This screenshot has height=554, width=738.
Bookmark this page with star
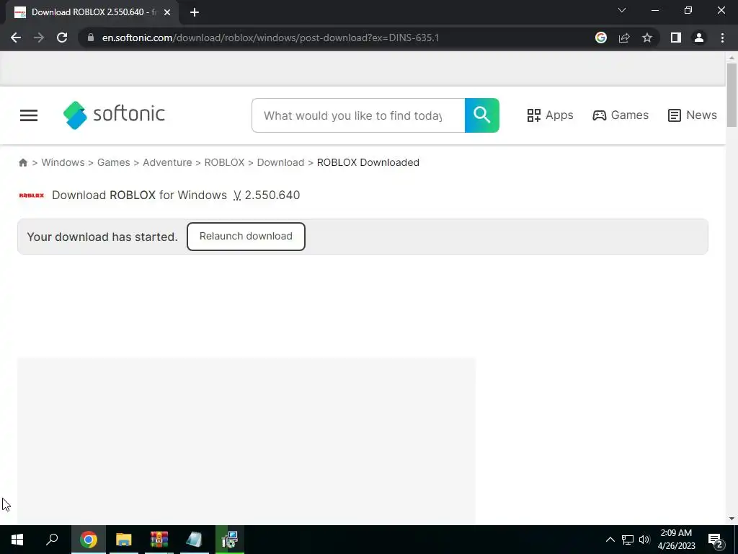click(x=647, y=38)
